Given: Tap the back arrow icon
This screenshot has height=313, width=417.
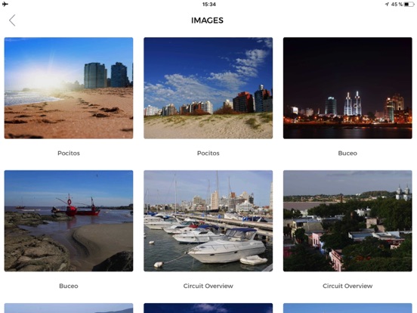Looking at the screenshot, I should click(x=12, y=20).
